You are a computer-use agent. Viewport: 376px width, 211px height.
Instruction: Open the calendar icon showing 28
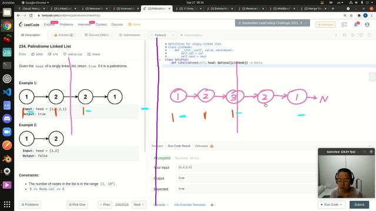pos(7,52)
